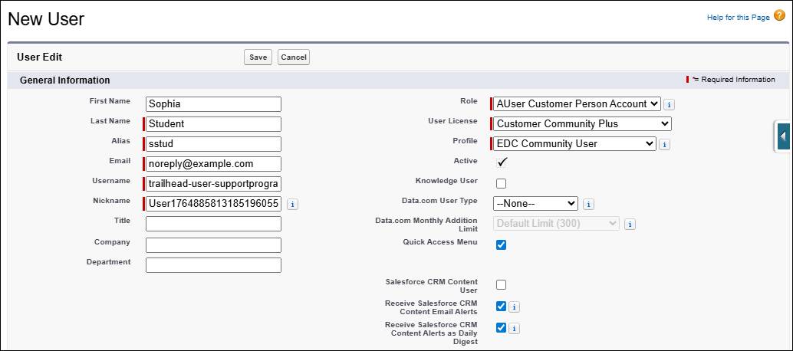Click the General Information section heading
Screen dimensions: 793x351
pyautogui.click(x=64, y=80)
